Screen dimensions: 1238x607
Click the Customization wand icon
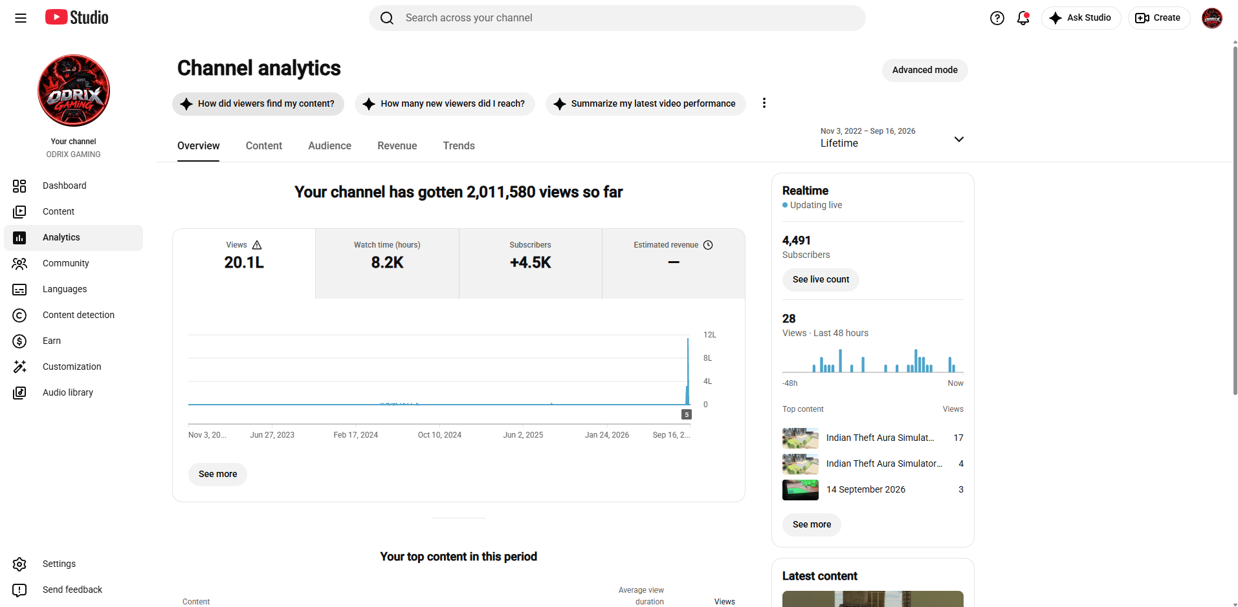point(19,367)
